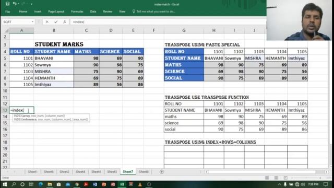Show hidden system tray icons chevron
334x188 pixels.
pos(279,184)
